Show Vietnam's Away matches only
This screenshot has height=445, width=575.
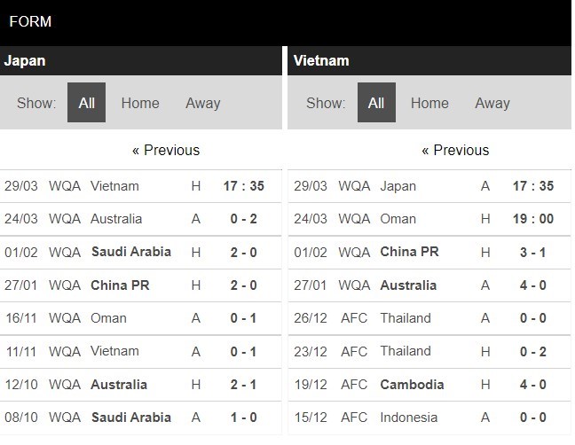492,103
